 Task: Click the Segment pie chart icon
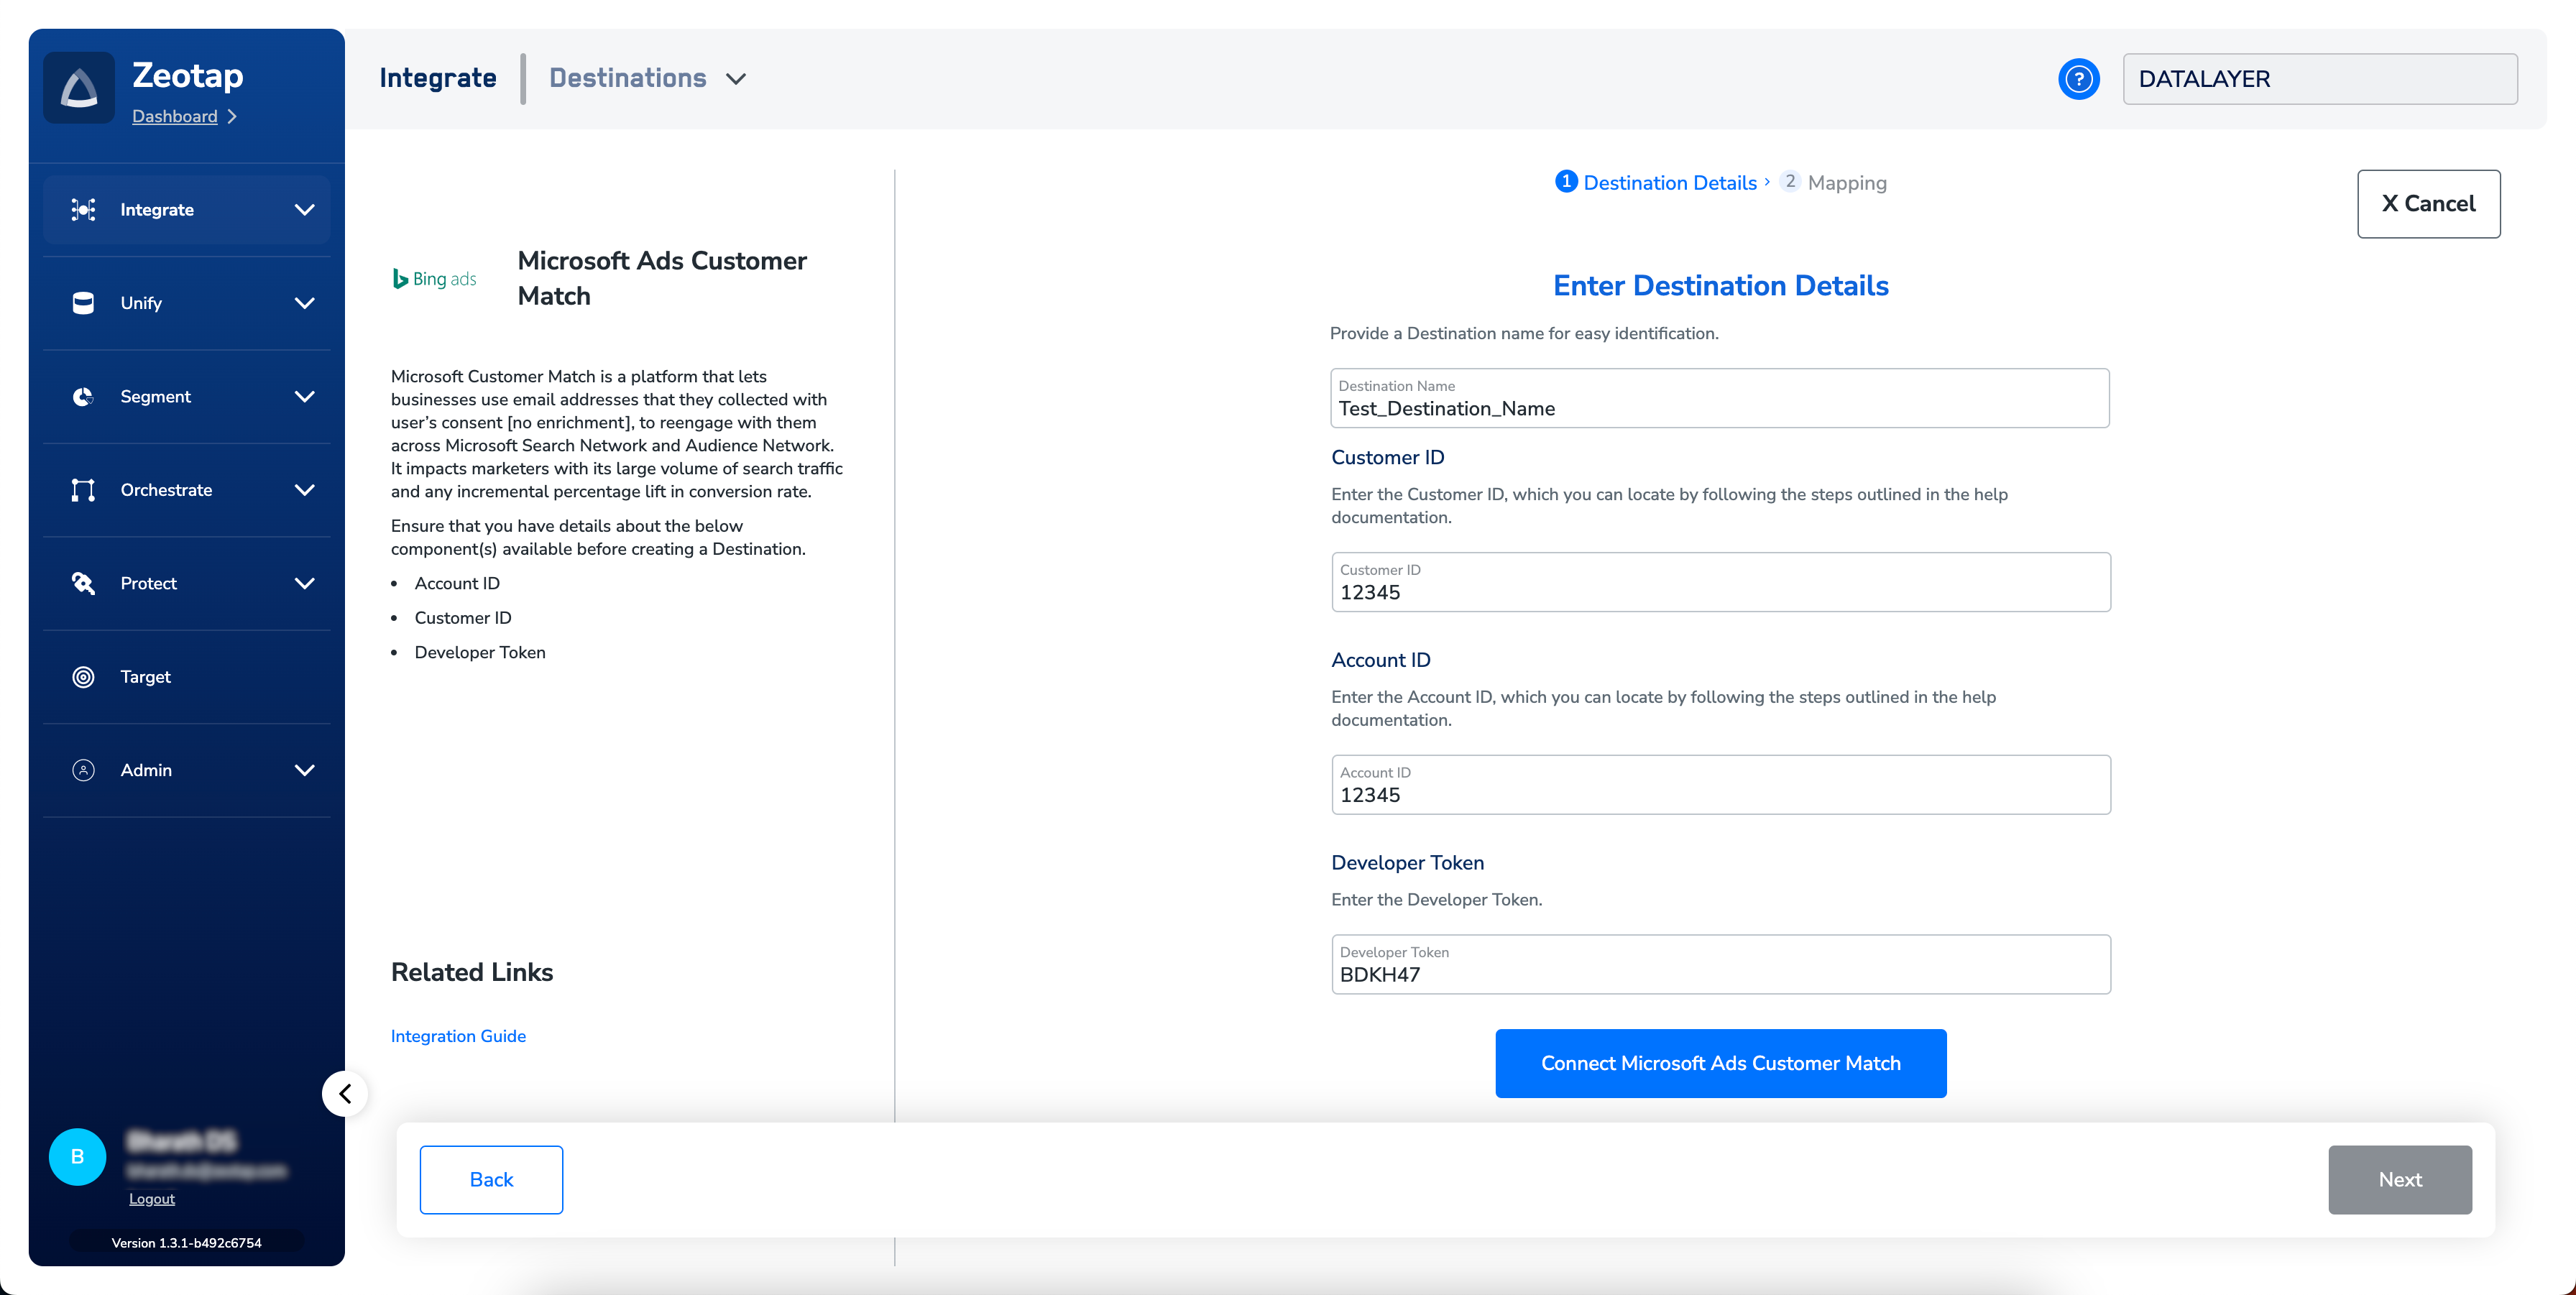pos(83,396)
